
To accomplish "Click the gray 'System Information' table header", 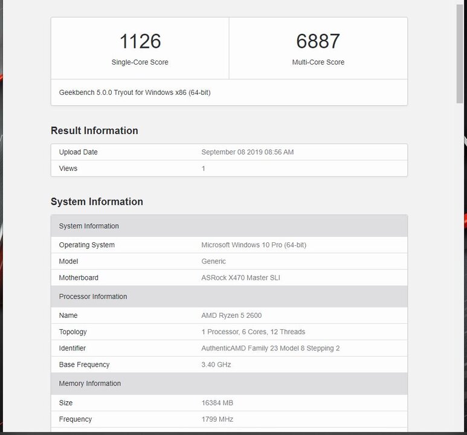I will click(229, 226).
